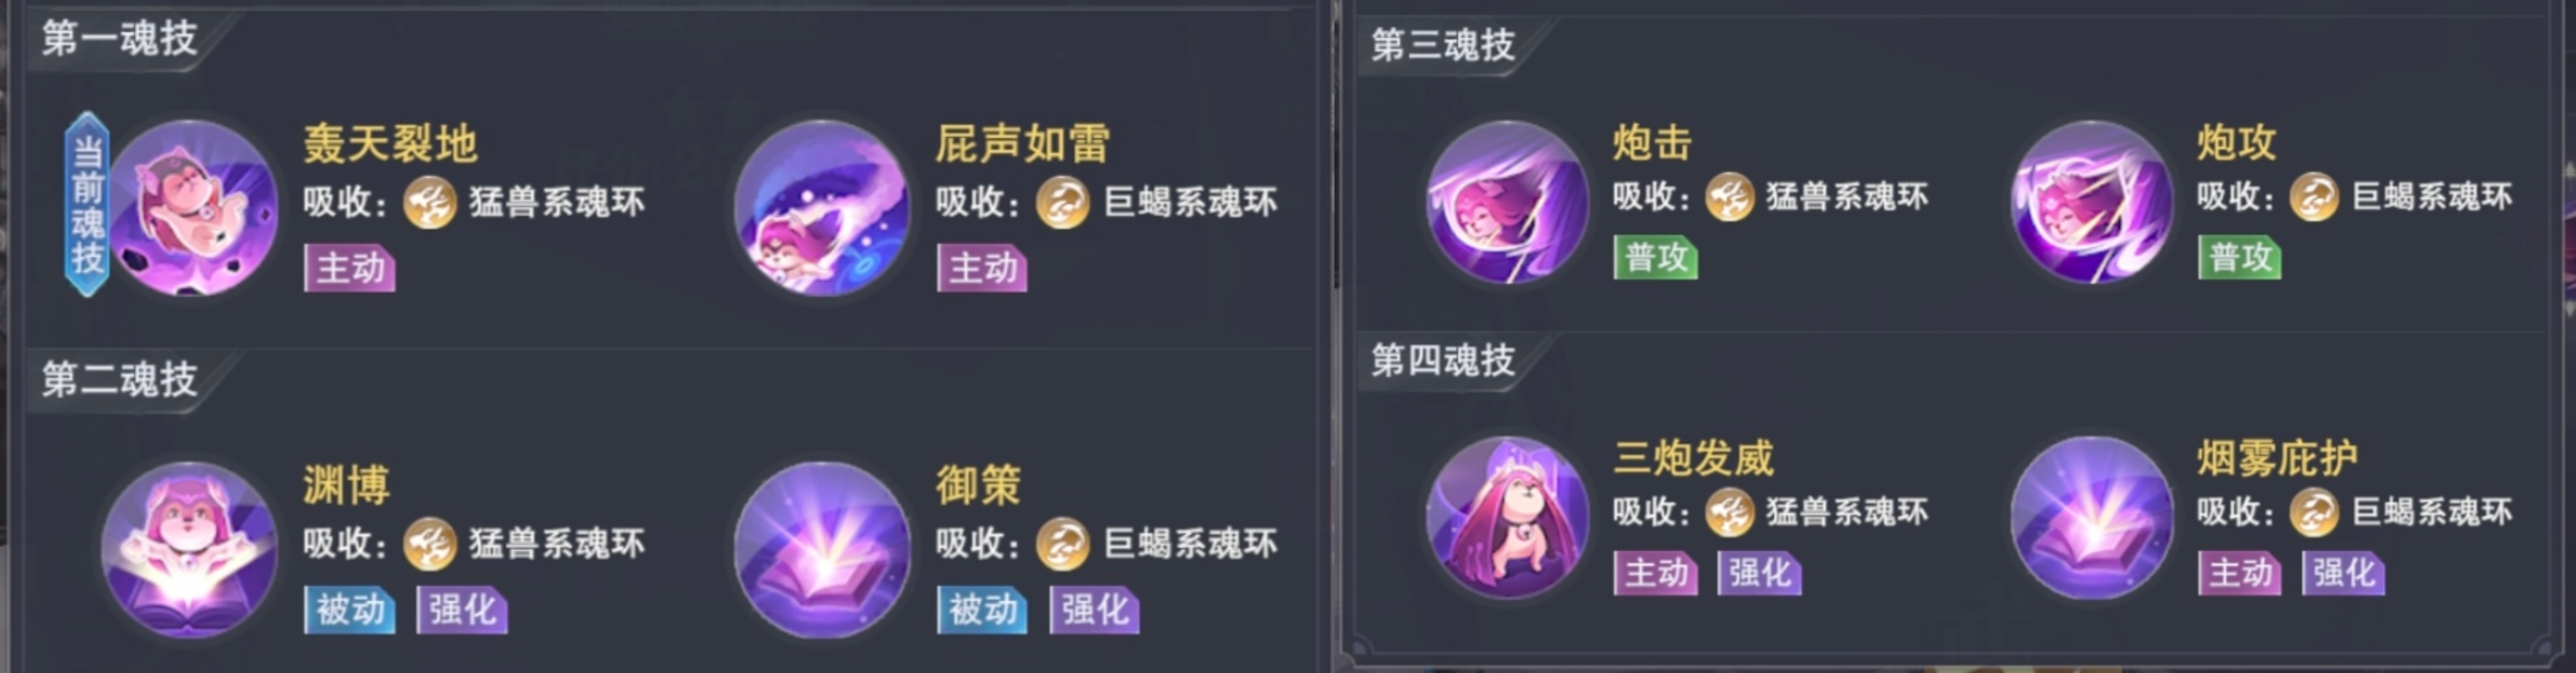Viewport: 2576px width, 673px height.
Task: Click the 巨蝎系魂环 ring icon under 屁声如雷
Action: pos(1062,202)
